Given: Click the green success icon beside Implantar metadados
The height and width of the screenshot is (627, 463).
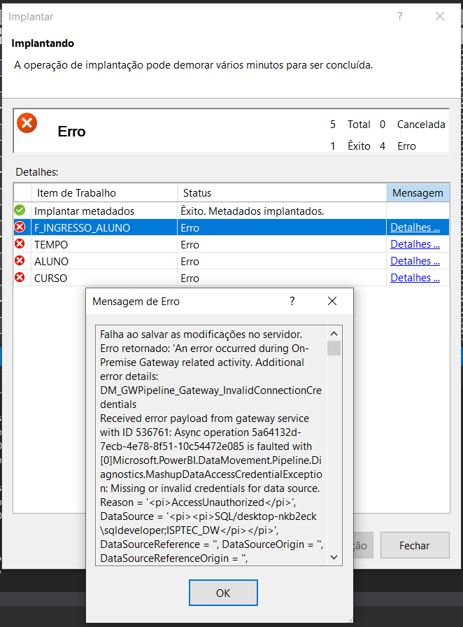Looking at the screenshot, I should 21,211.
